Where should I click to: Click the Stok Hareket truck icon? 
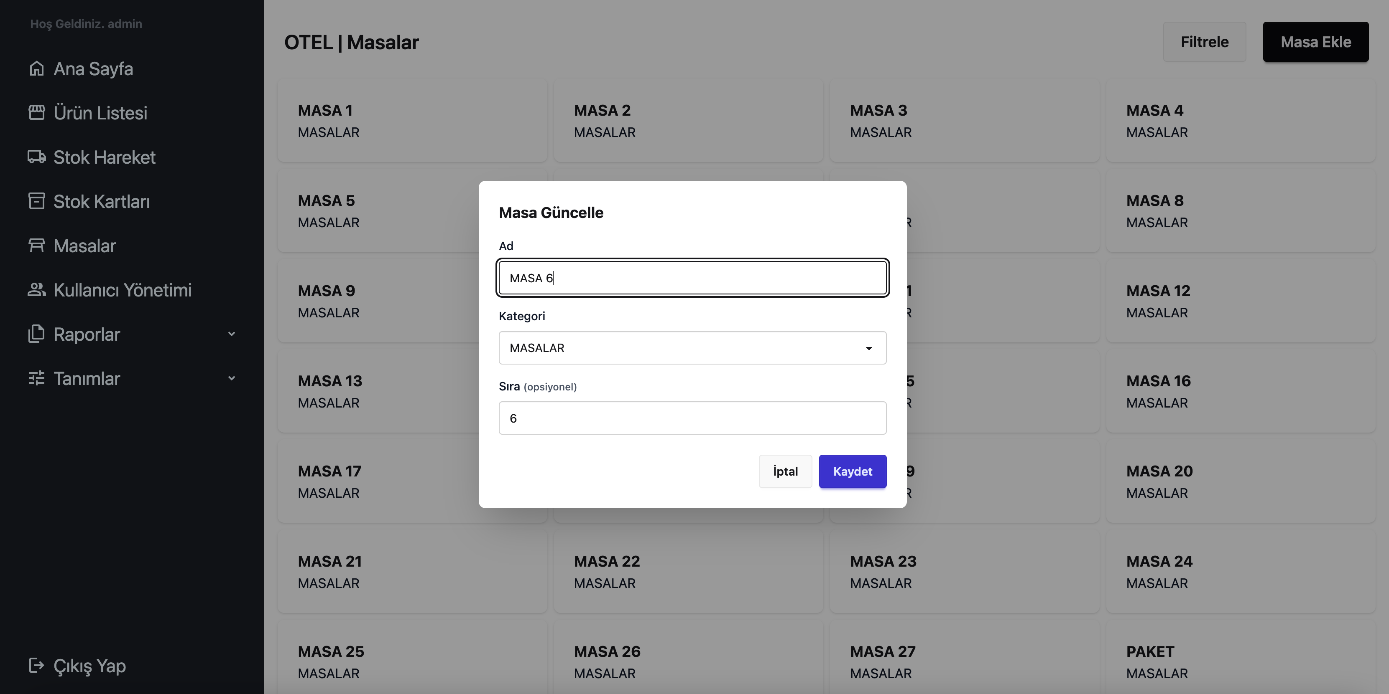[36, 157]
